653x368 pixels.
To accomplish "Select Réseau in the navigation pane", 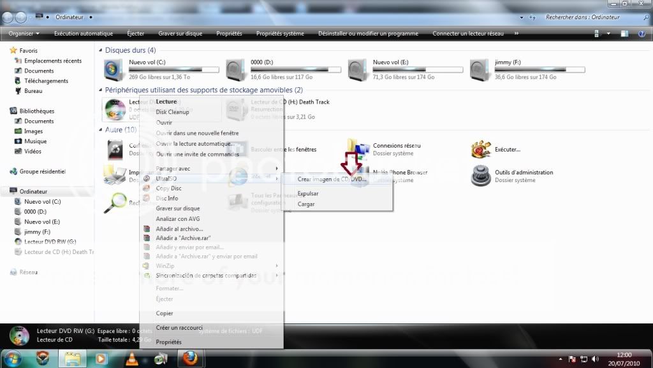I will click(28, 272).
